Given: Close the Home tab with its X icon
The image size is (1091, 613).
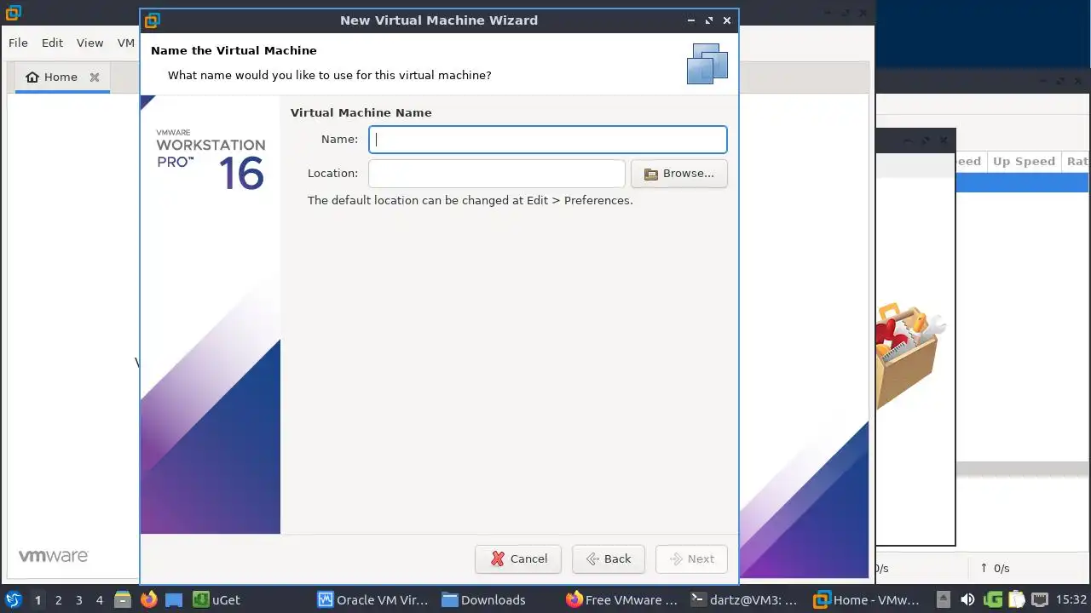Looking at the screenshot, I should pos(95,77).
